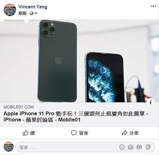Click the globe public privacy icon

[x=31, y=13]
